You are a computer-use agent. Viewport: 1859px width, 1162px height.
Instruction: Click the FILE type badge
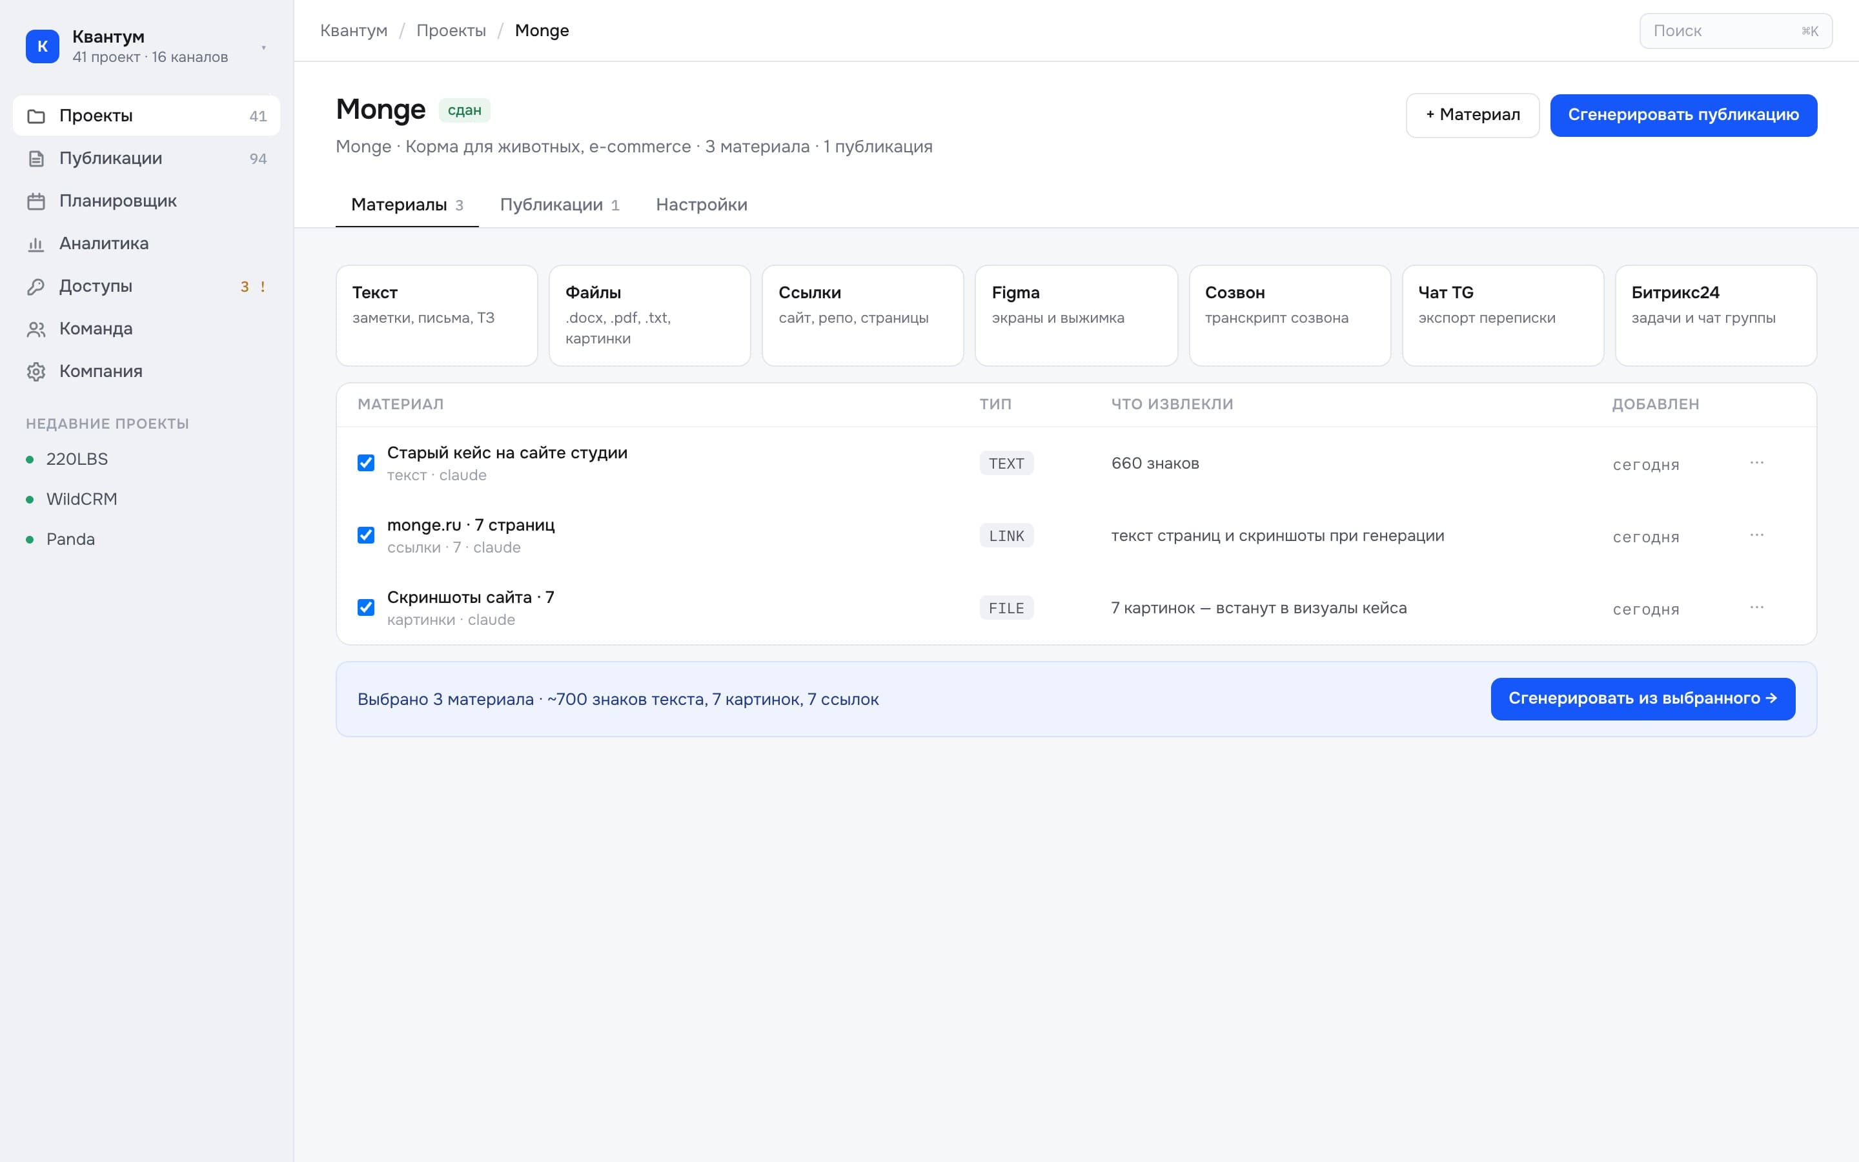[x=1006, y=608]
